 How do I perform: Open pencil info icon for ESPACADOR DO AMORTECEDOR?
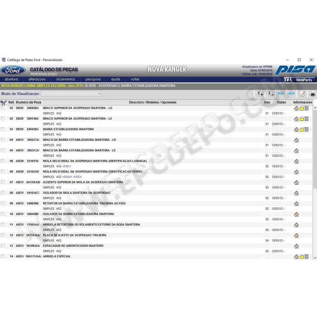pos(296,246)
